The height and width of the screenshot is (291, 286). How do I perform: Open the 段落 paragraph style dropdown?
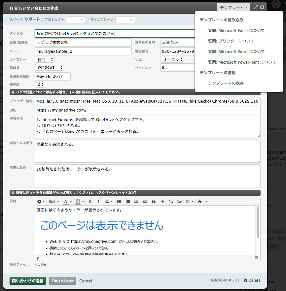click(x=54, y=202)
